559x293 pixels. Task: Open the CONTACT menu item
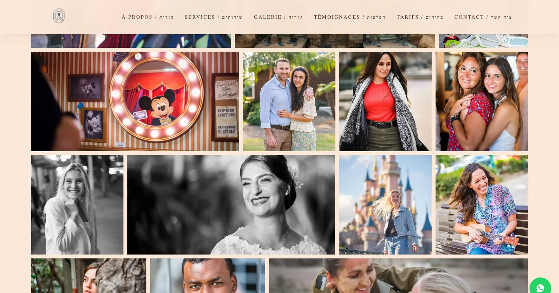coord(483,17)
